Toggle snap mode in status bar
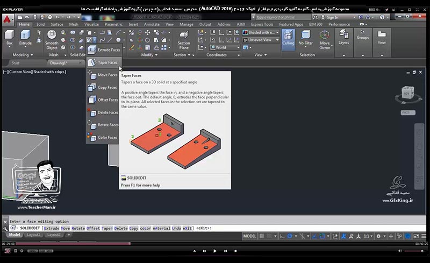This screenshot has width=430, height=263. click(x=269, y=236)
